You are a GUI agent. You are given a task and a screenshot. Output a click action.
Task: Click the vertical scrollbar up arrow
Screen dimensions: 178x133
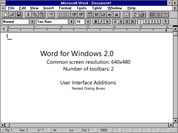coord(175,29)
